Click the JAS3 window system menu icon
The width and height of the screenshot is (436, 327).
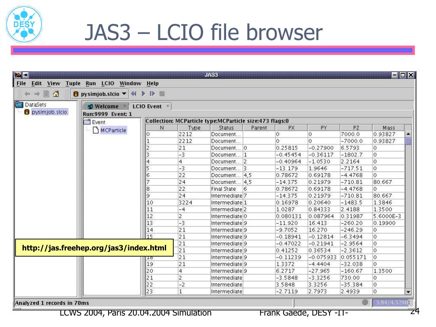point(18,75)
